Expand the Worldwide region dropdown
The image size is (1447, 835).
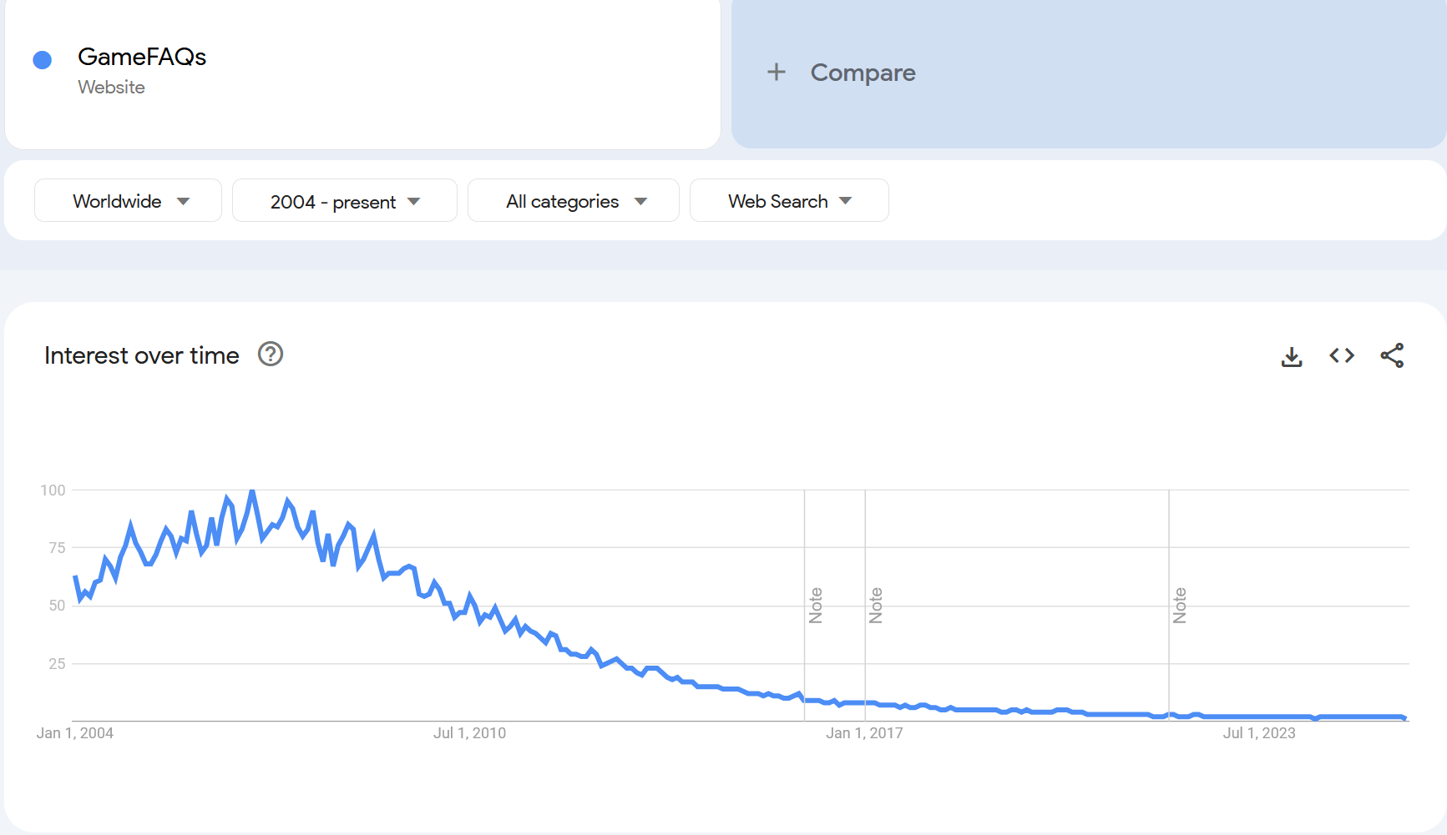click(x=128, y=201)
